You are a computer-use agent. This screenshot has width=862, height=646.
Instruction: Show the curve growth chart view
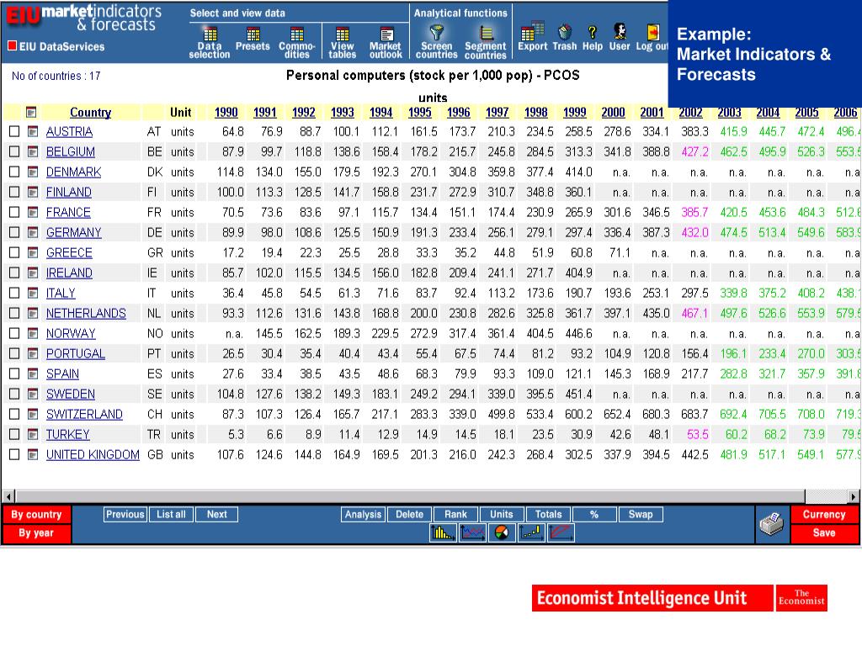click(561, 532)
